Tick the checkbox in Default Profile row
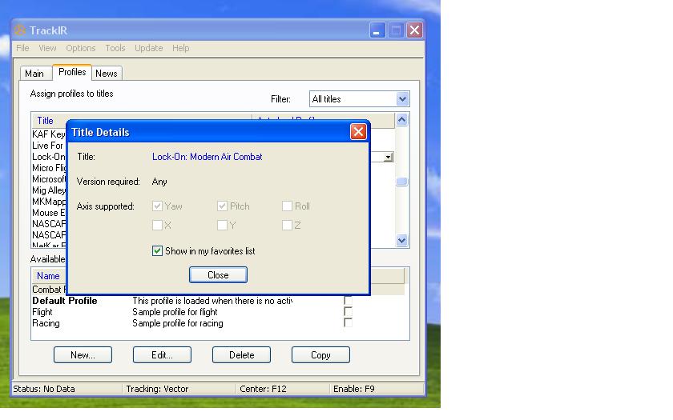673x420 pixels. click(x=348, y=301)
